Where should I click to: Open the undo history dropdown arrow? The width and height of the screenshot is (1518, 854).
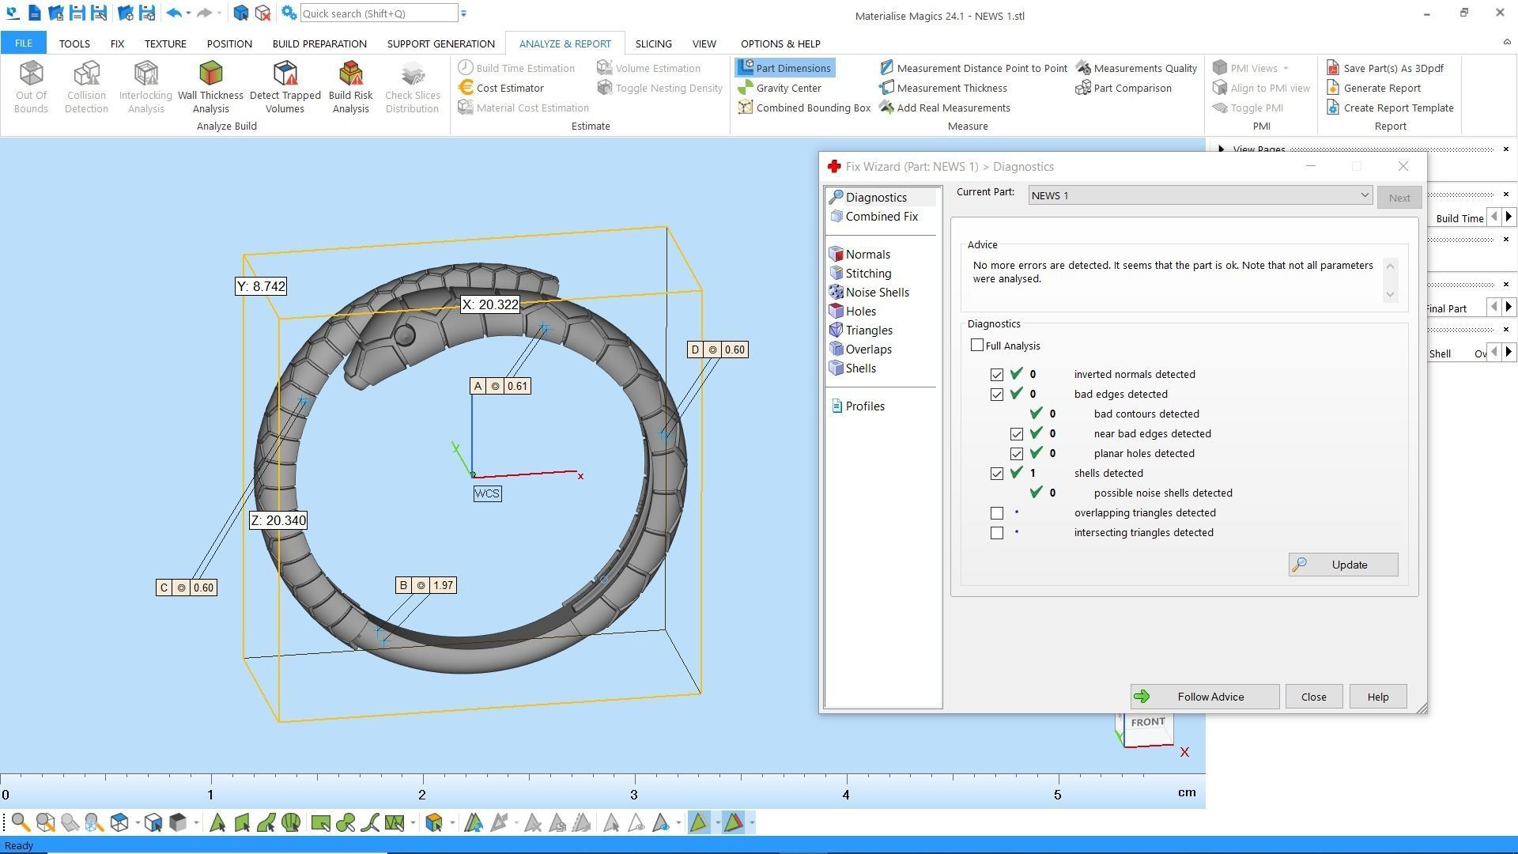coord(188,13)
